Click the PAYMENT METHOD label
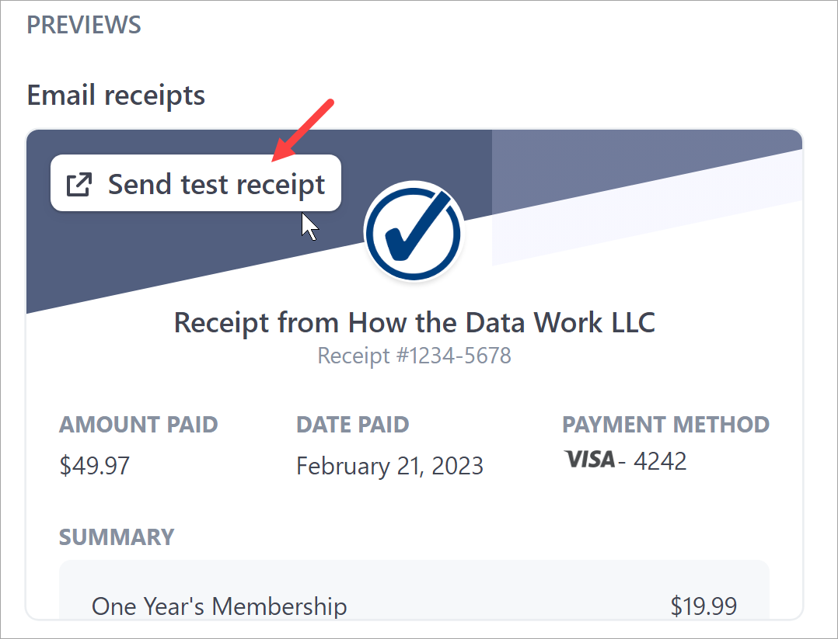Screen dimensions: 838x639 [665, 425]
